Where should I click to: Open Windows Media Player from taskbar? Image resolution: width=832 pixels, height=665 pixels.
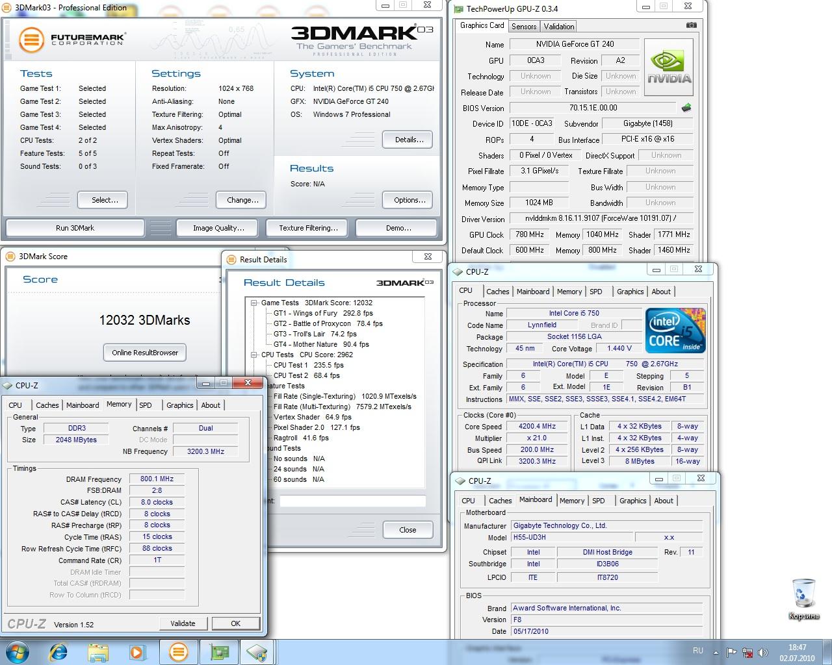coord(138,652)
